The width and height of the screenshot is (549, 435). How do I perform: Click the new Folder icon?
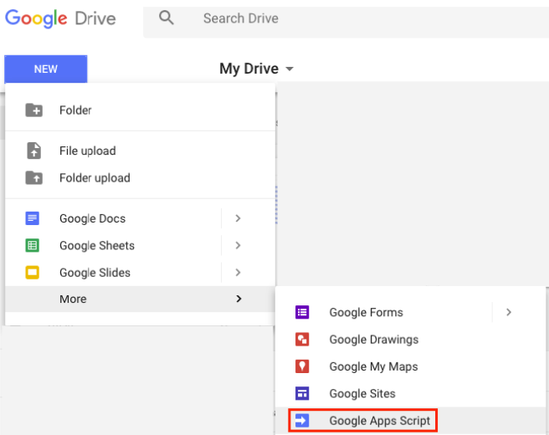(x=34, y=110)
